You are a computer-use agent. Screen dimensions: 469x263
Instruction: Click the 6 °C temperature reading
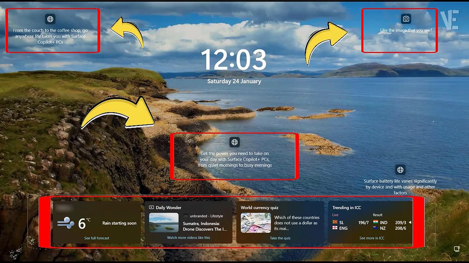84,223
